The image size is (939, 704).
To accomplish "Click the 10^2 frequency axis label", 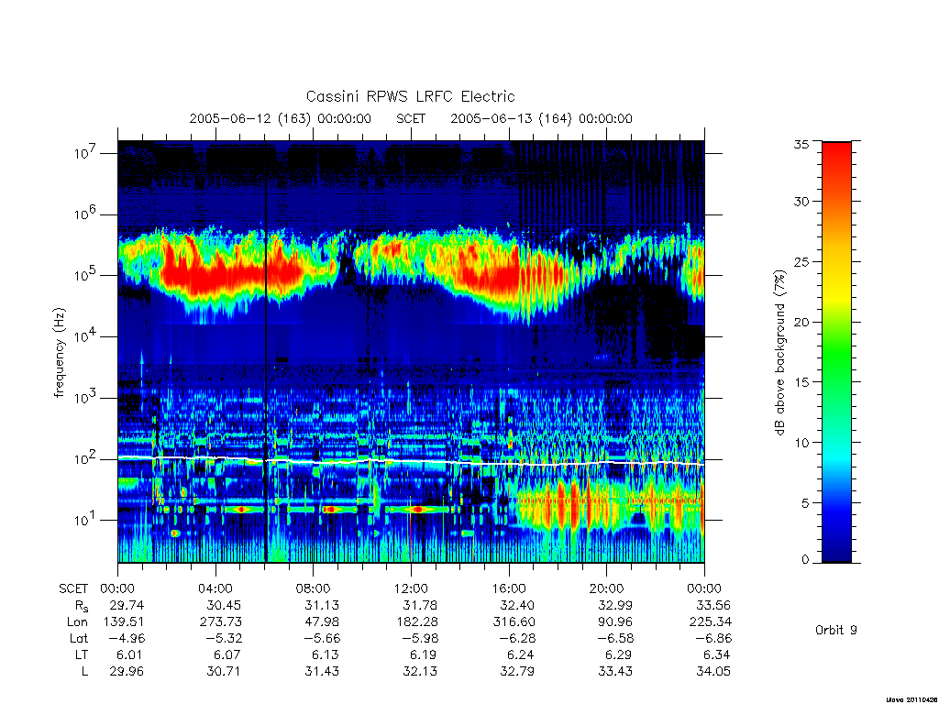I will tap(85, 458).
